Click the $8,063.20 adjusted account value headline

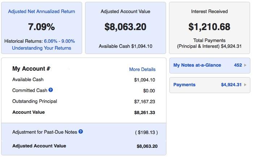tap(126, 27)
